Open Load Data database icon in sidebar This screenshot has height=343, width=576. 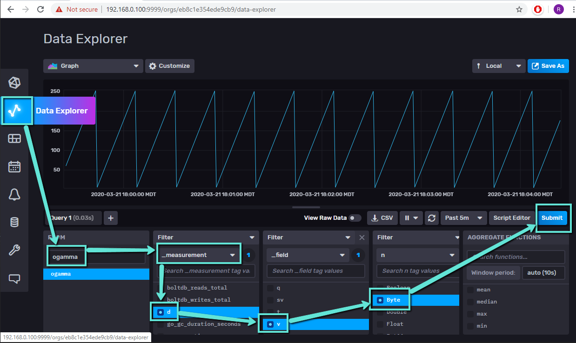[14, 223]
